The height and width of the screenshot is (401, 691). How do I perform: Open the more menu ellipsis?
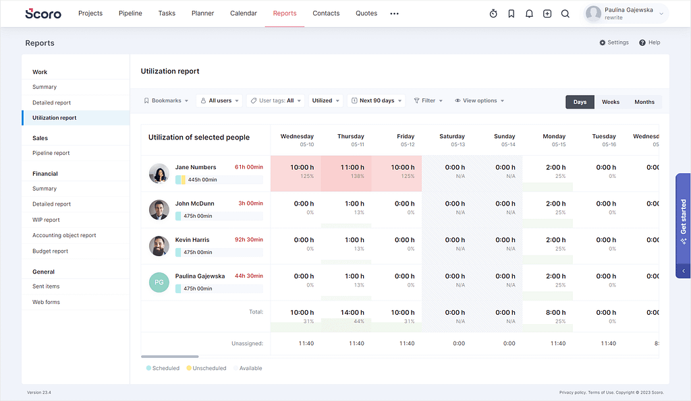394,13
